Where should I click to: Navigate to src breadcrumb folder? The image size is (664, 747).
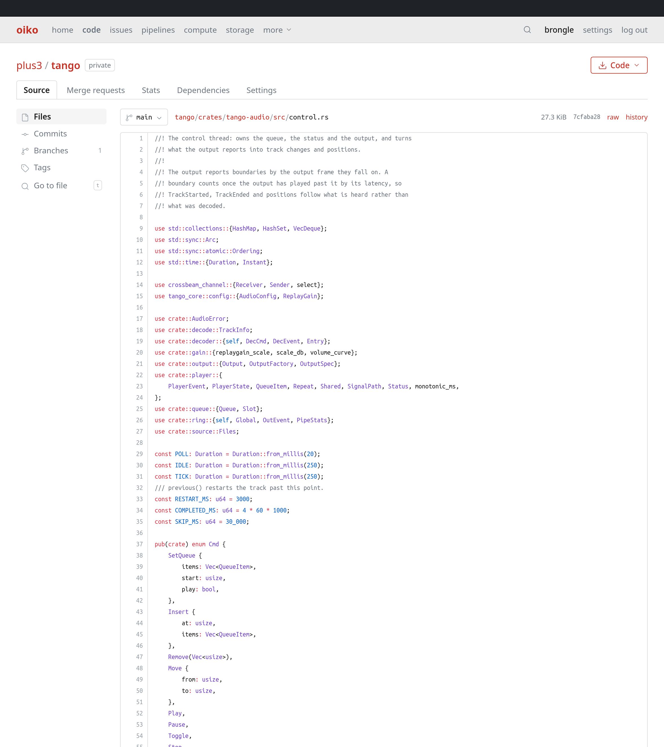coord(279,117)
